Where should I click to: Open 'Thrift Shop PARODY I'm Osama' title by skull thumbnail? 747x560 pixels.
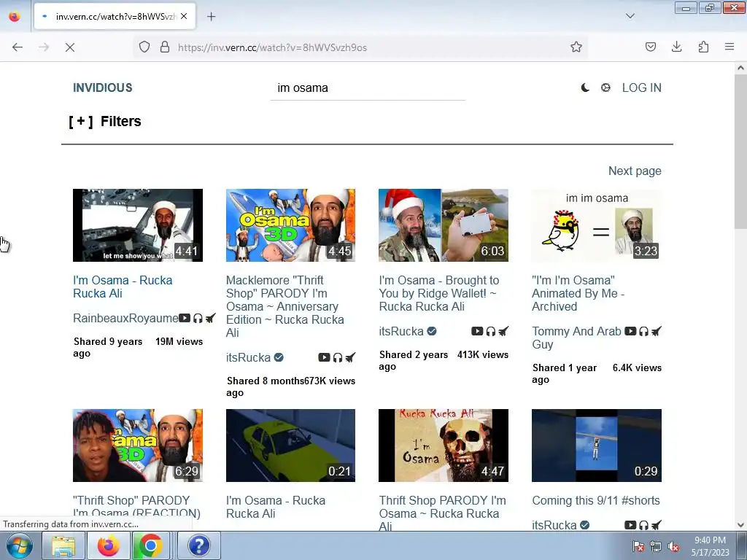point(442,513)
